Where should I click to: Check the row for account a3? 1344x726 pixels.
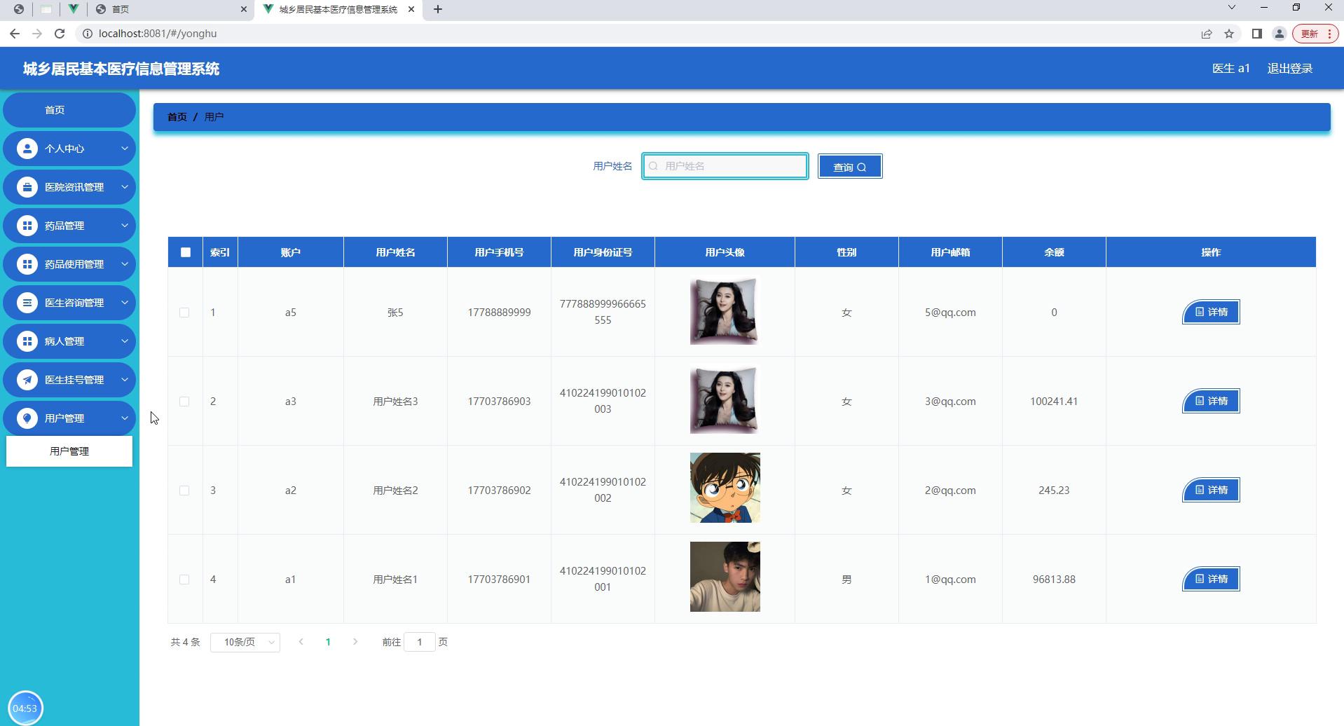[184, 402]
